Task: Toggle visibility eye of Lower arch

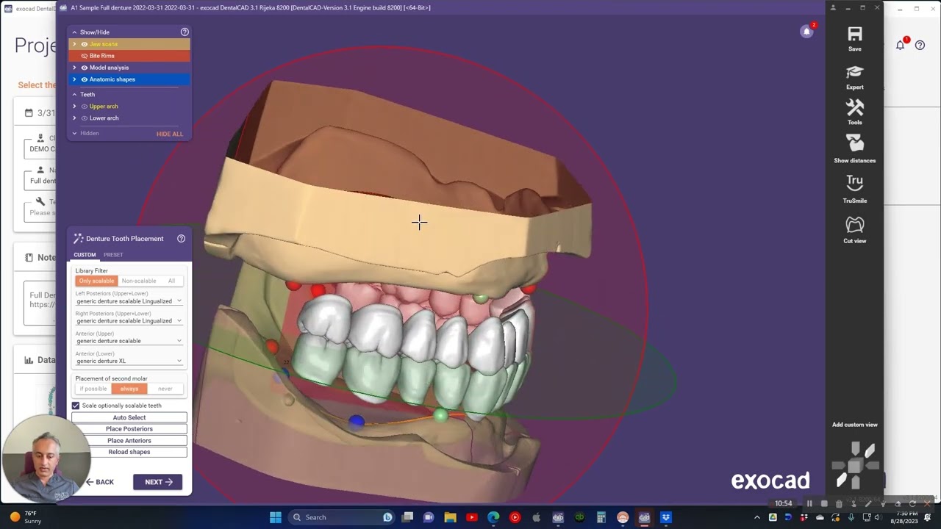Action: click(x=84, y=118)
